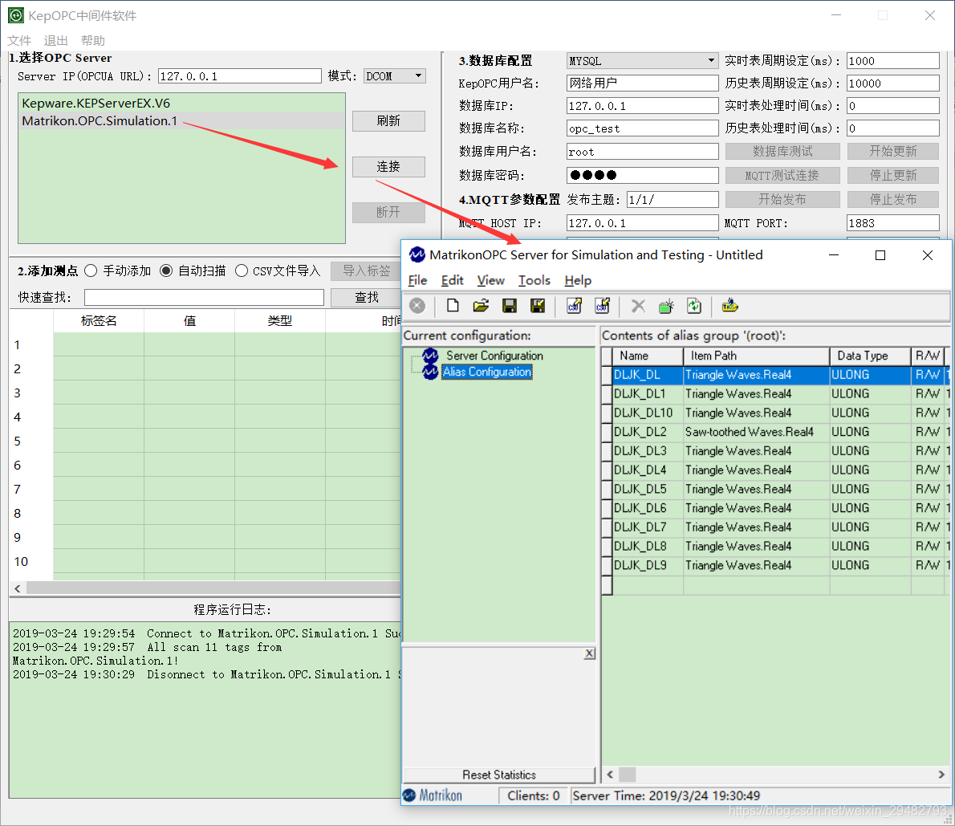955x826 pixels.
Task: Click the 数据库名称 opc_test field
Action: pyautogui.click(x=643, y=128)
